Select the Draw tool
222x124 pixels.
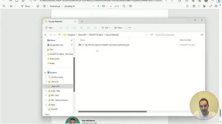point(26,6)
